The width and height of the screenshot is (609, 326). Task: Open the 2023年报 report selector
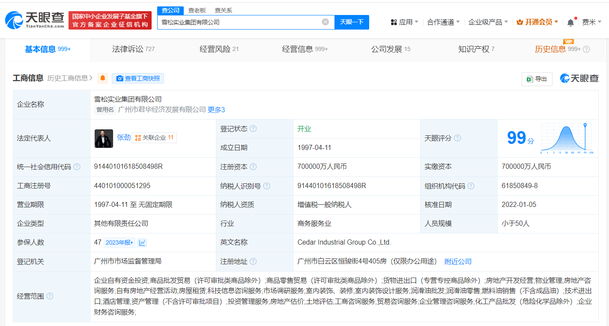pos(119,242)
